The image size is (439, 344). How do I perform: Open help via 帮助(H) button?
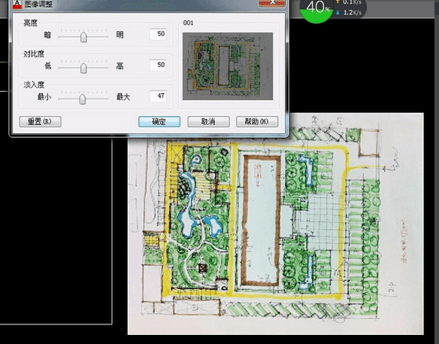[257, 122]
